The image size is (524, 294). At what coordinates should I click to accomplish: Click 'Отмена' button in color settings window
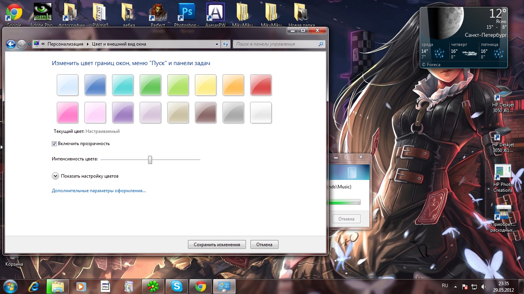click(264, 245)
